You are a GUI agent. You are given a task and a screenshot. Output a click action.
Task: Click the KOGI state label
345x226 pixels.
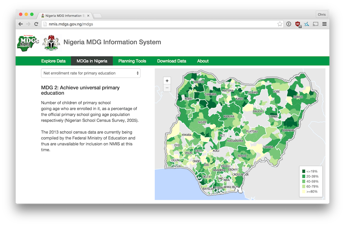216,151
